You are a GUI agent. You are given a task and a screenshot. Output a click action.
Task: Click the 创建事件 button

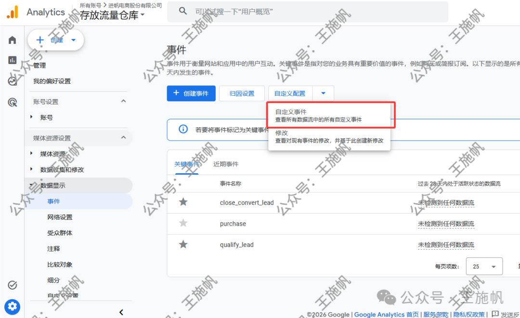tap(191, 93)
